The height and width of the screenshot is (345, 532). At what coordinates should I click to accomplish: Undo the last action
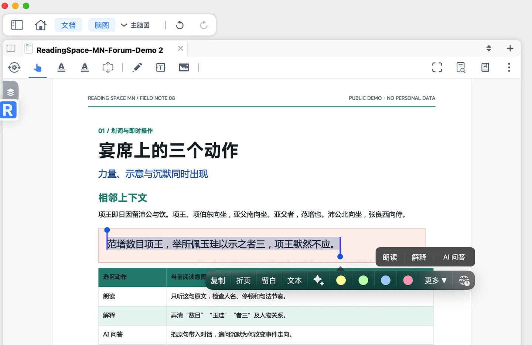point(180,25)
